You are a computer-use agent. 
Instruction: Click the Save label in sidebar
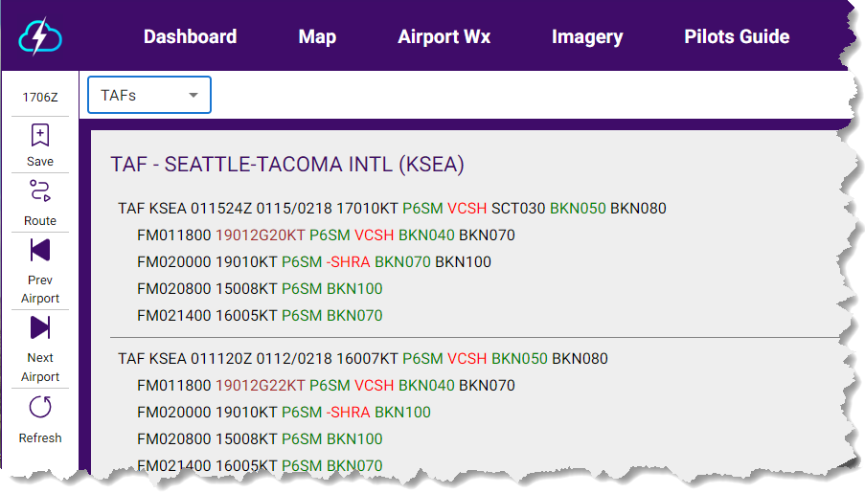40,162
